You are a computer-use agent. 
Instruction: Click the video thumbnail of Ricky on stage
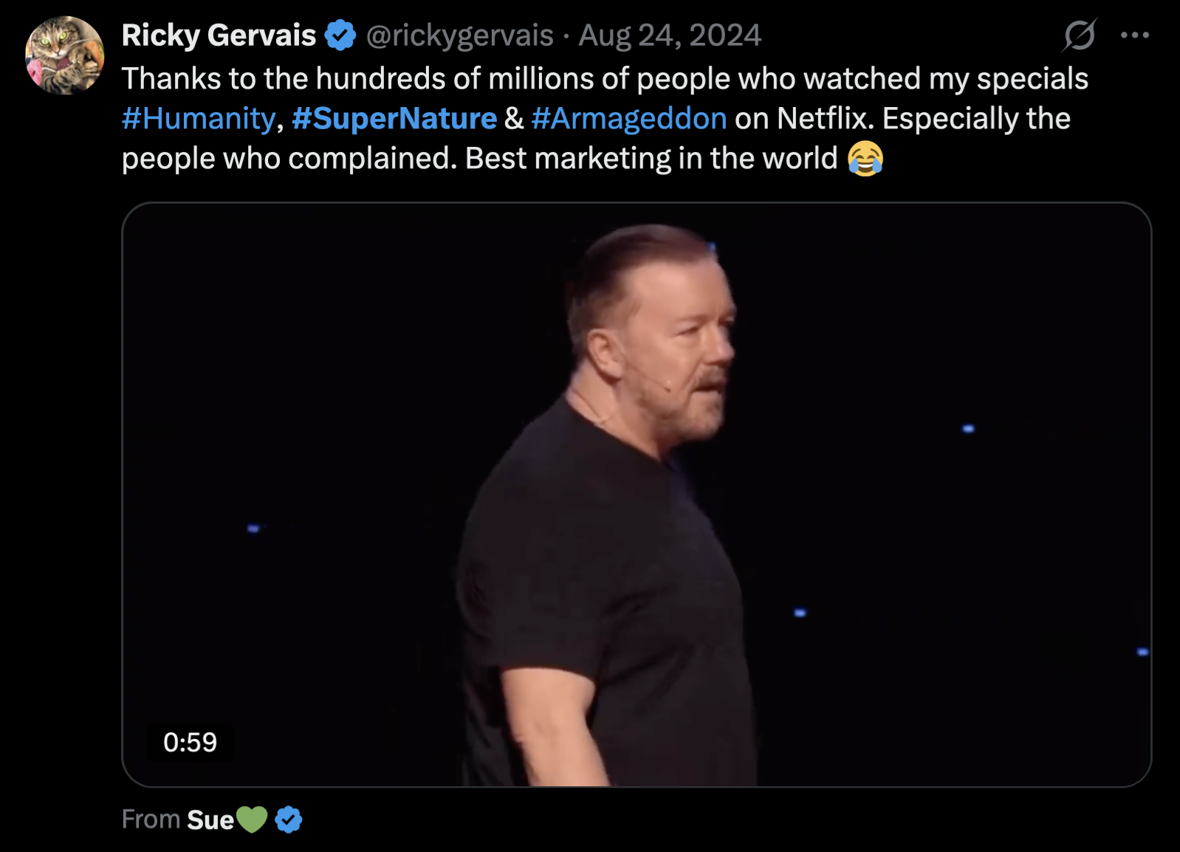[x=638, y=495]
